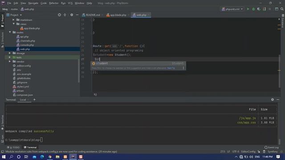Open the VCS menu

70,3
